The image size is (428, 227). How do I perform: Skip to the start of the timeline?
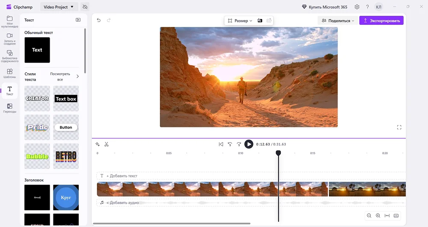[221, 144]
